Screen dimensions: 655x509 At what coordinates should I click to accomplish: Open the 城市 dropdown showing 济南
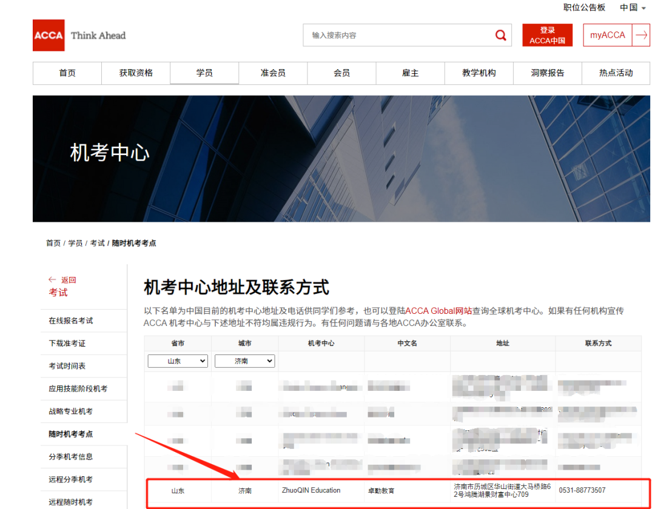click(245, 361)
